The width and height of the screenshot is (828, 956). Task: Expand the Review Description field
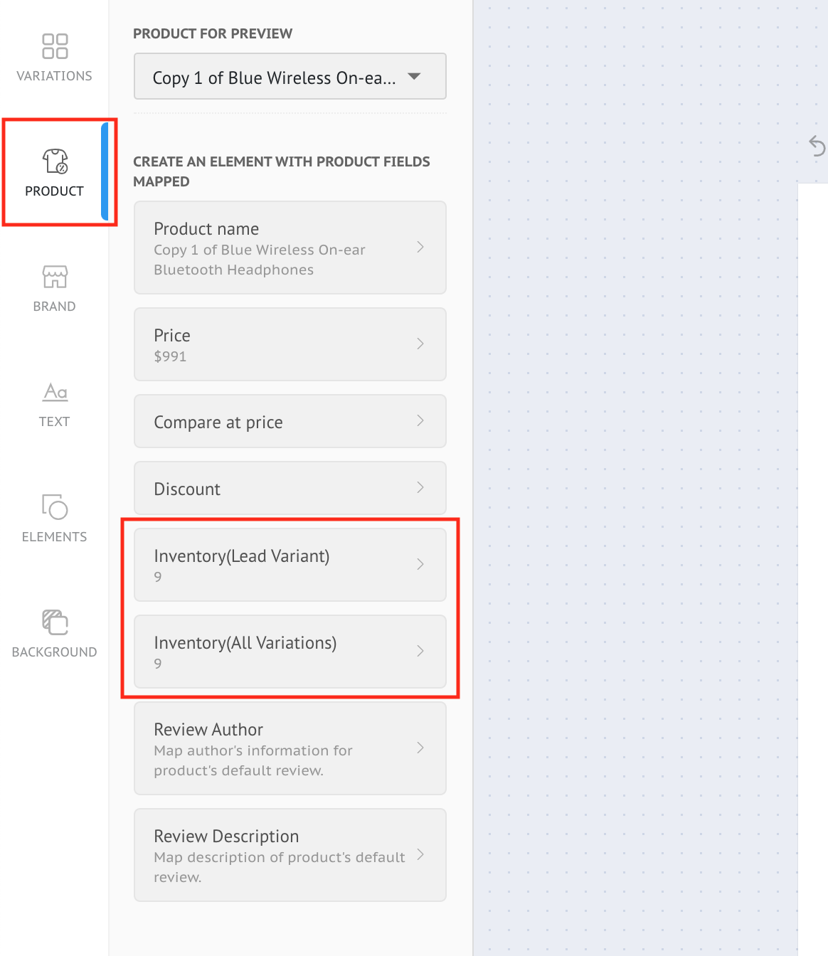click(x=289, y=854)
